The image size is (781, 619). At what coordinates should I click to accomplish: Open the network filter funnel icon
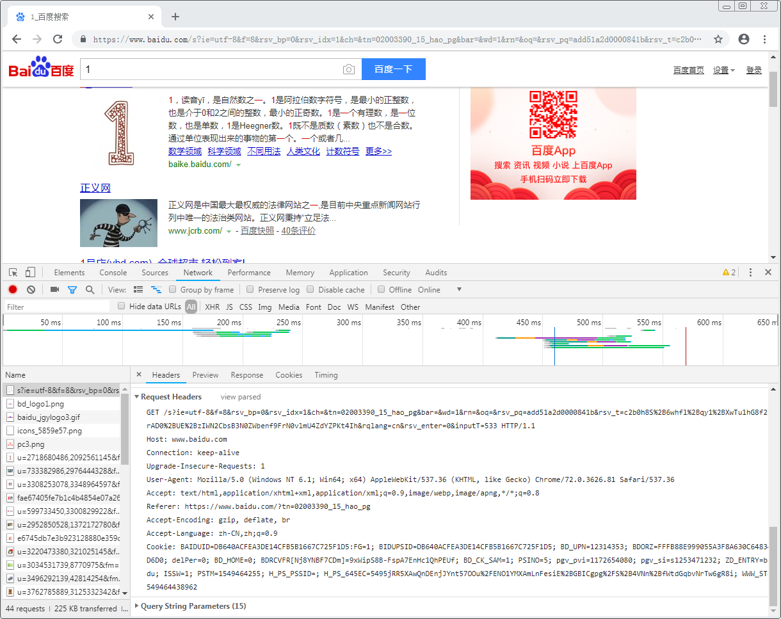[x=72, y=289]
